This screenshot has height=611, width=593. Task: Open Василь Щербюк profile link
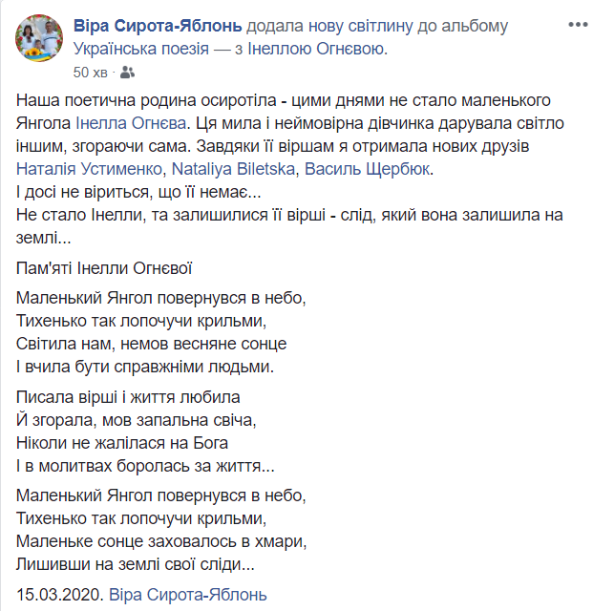pyautogui.click(x=367, y=169)
